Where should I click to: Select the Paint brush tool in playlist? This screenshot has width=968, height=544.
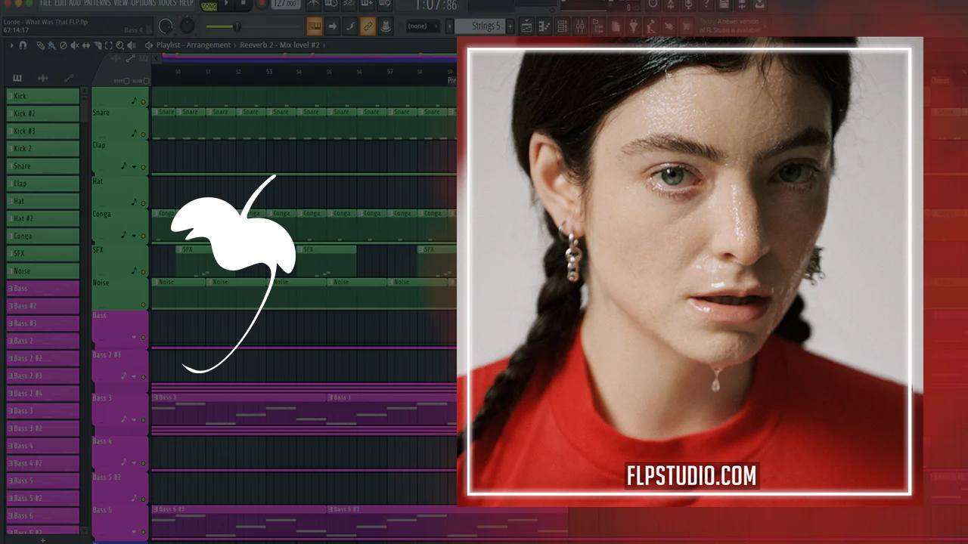click(x=51, y=45)
